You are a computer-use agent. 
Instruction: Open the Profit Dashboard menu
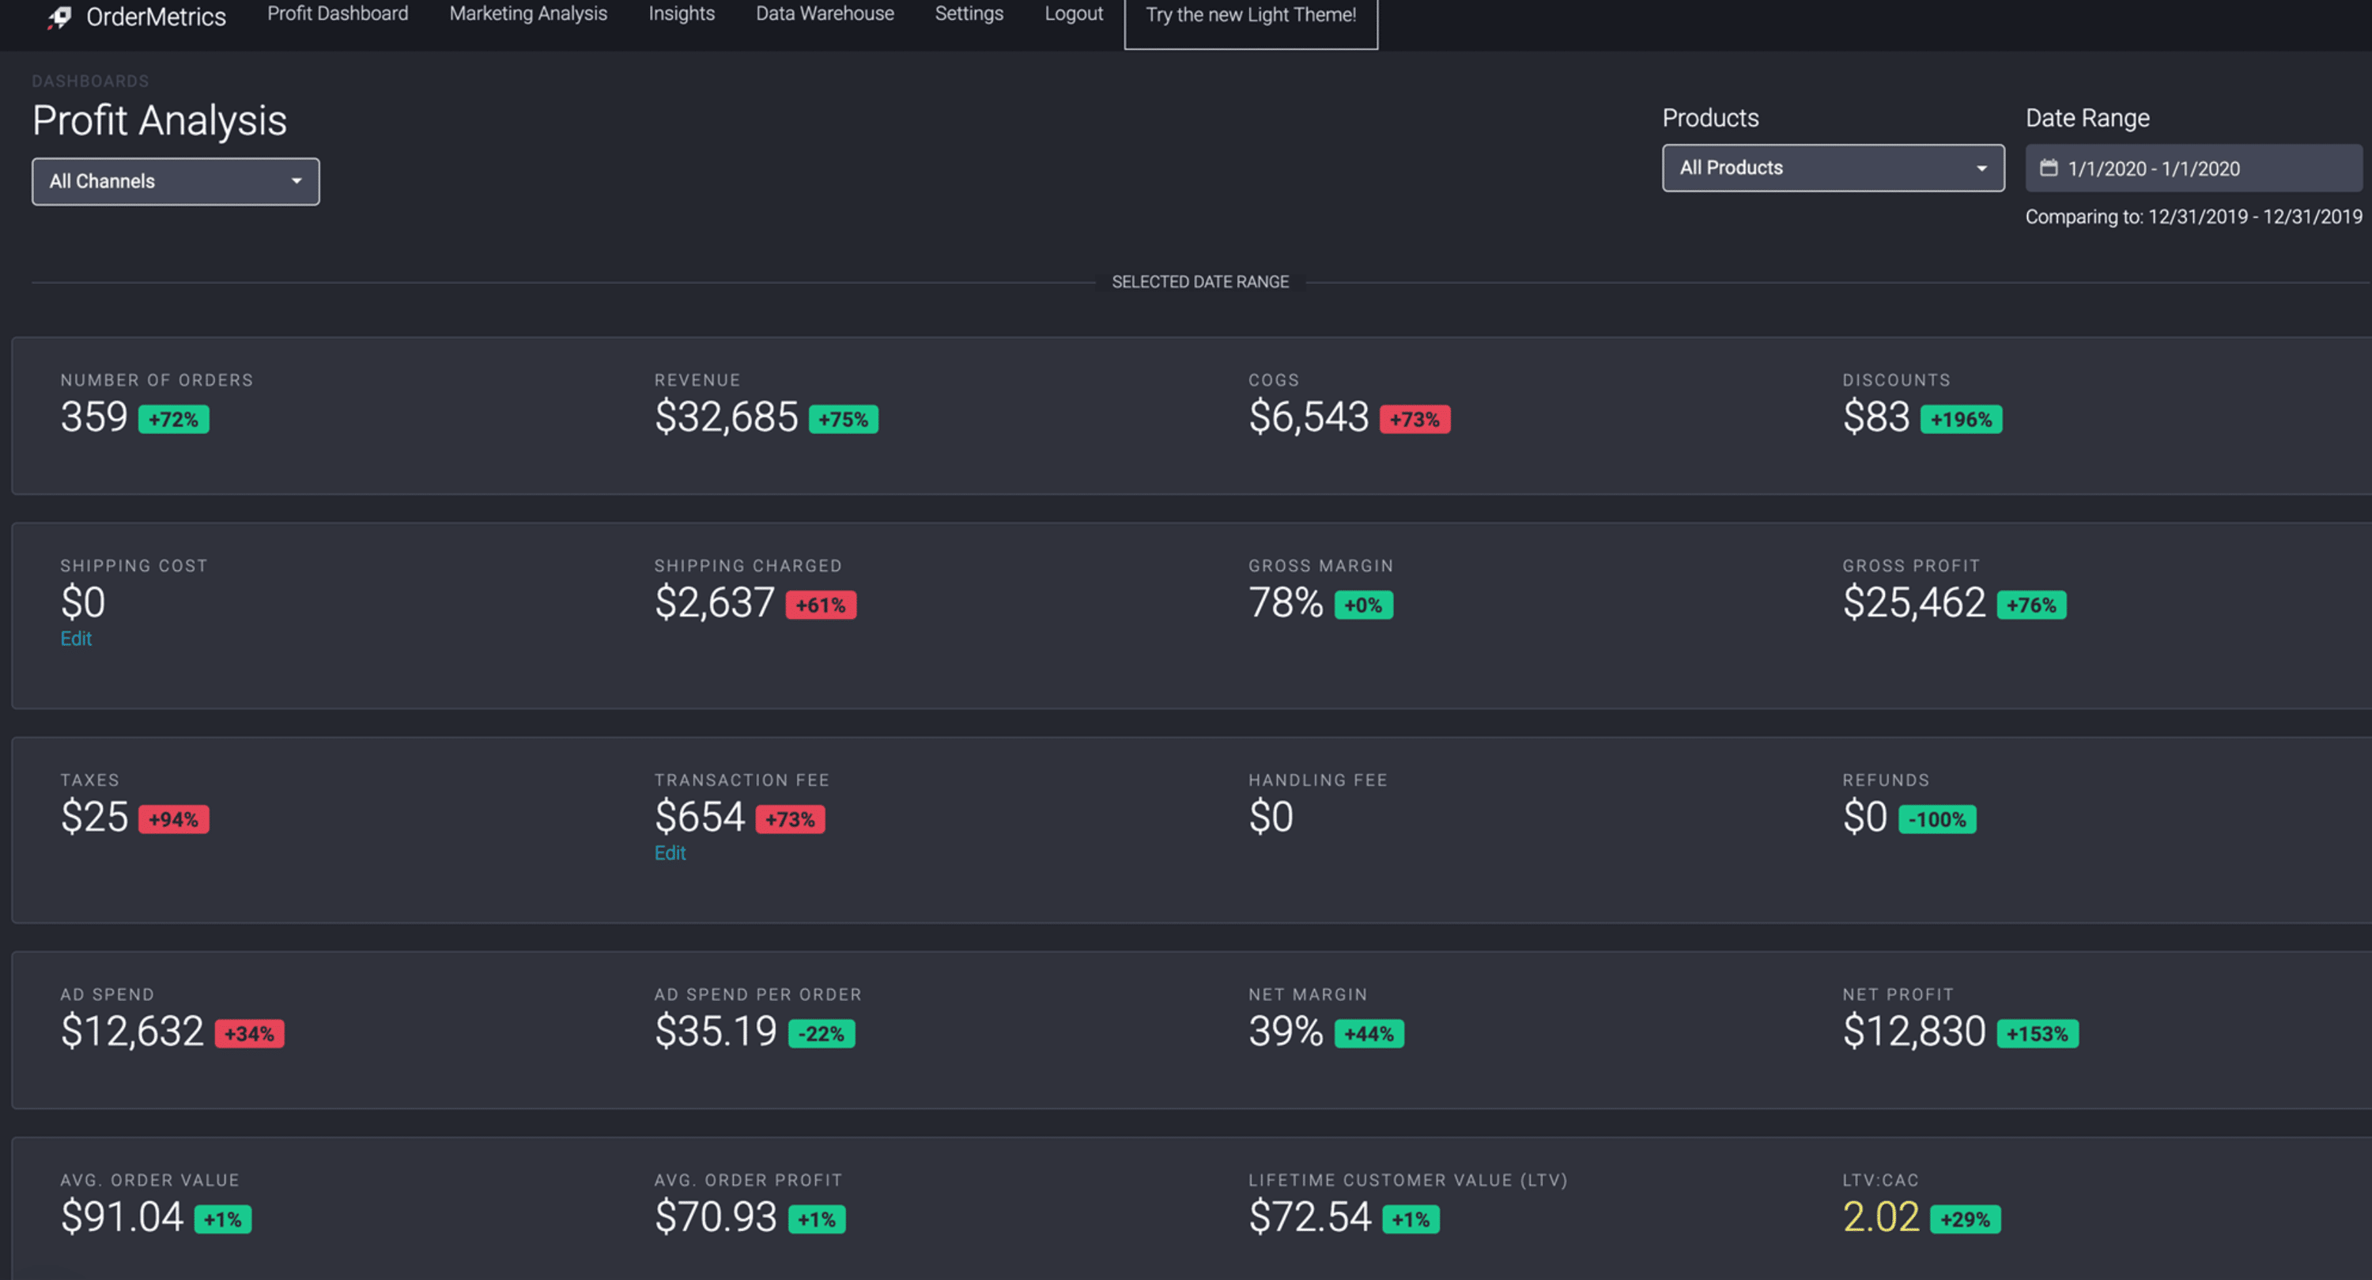click(x=338, y=13)
